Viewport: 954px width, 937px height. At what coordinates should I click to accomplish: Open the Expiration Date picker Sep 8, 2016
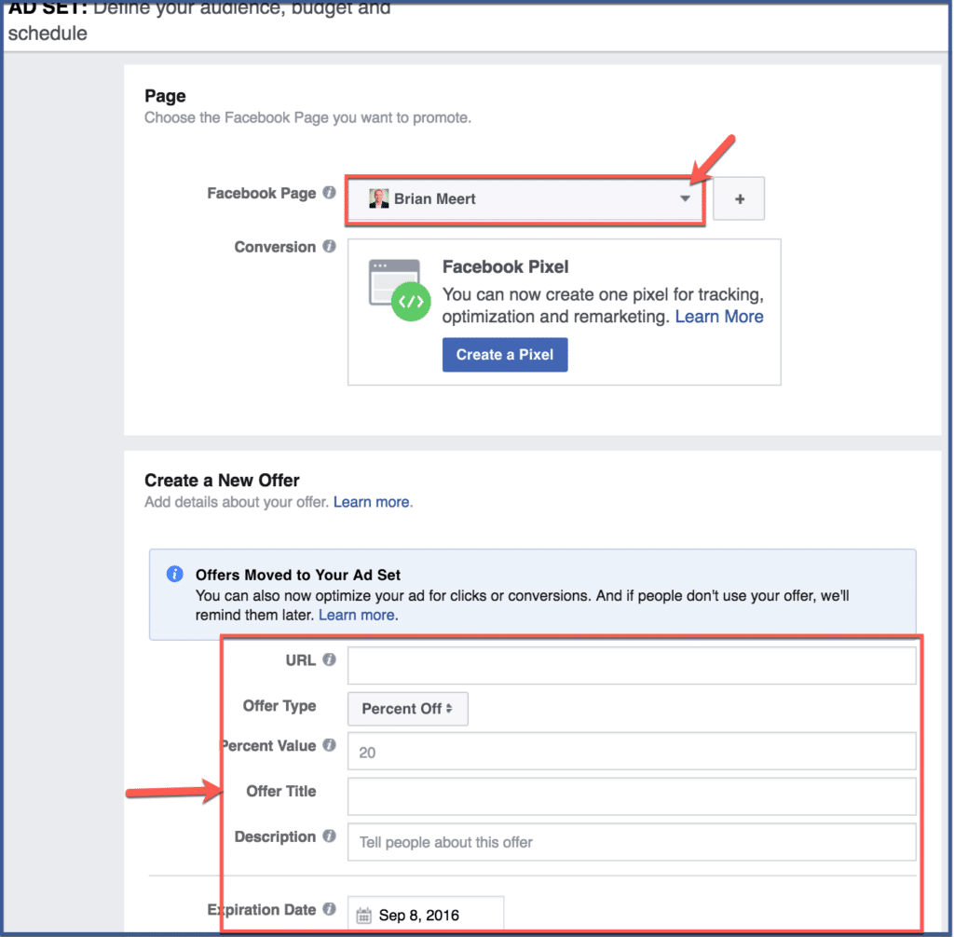pyautogui.click(x=425, y=914)
